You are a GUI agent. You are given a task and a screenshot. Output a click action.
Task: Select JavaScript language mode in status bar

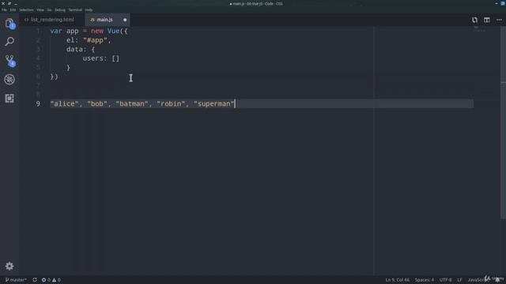478,280
